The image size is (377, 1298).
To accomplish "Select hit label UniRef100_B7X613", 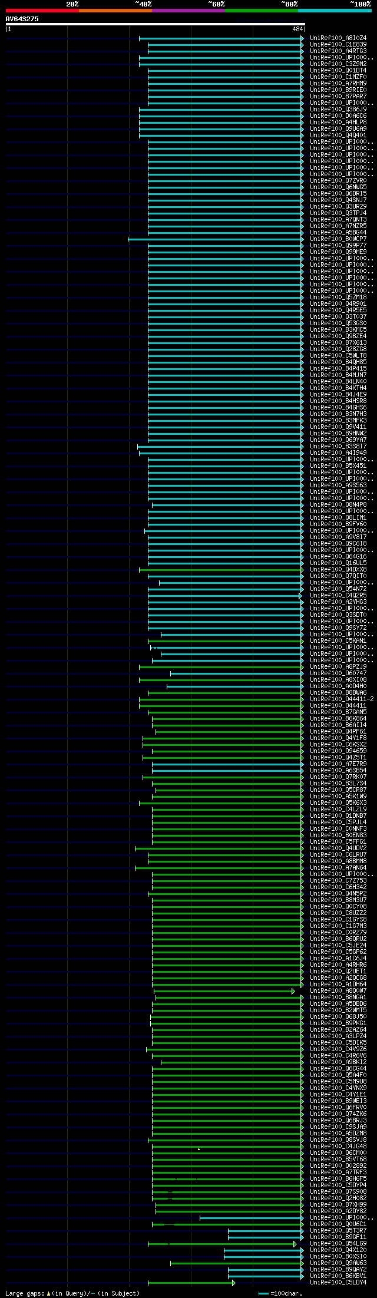I will click(338, 342).
